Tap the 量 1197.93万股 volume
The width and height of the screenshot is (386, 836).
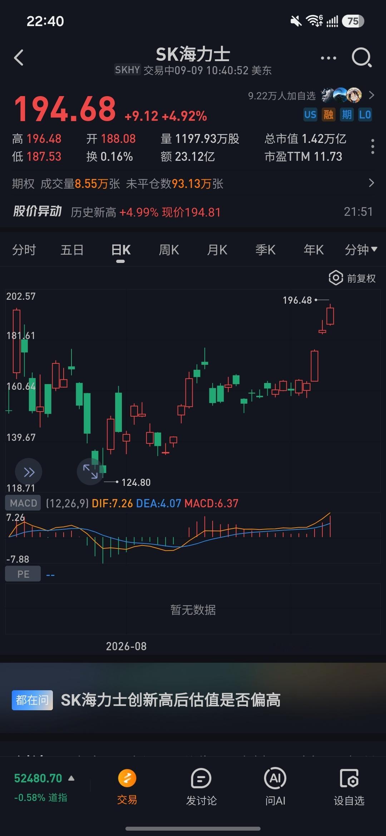pos(200,139)
